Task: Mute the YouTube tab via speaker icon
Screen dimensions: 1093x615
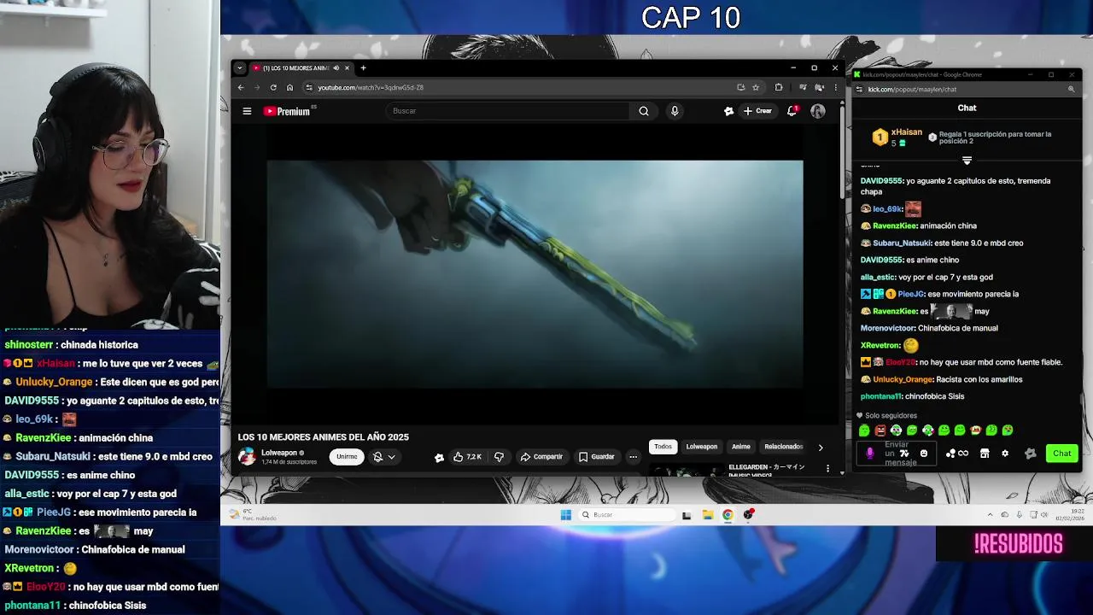Action: coord(336,68)
